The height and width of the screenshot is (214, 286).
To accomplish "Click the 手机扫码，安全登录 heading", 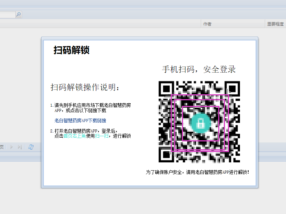I will (x=199, y=69).
